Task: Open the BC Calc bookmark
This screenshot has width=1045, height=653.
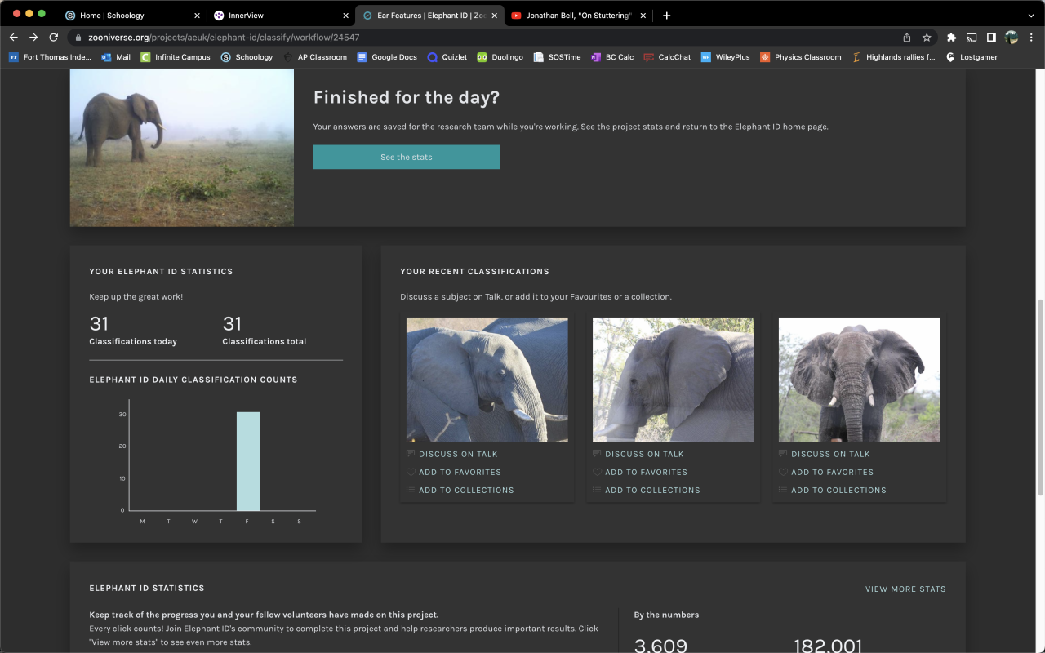Action: [x=612, y=57]
